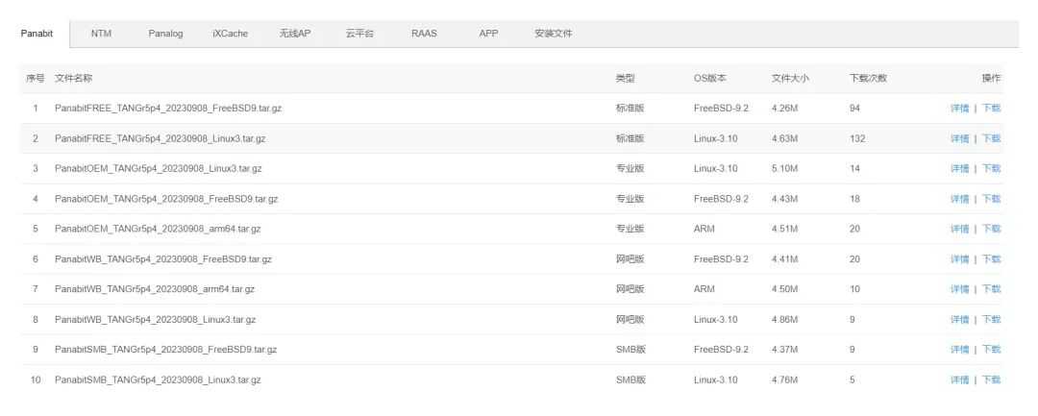Select file name PanabitFREE_TANGr5p4_20230908_Linux3.tar.gz
Image resolution: width=1038 pixels, height=416 pixels.
pos(161,139)
